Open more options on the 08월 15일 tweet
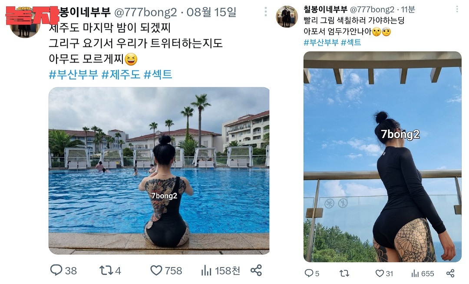The height and width of the screenshot is (284, 469). tap(266, 12)
